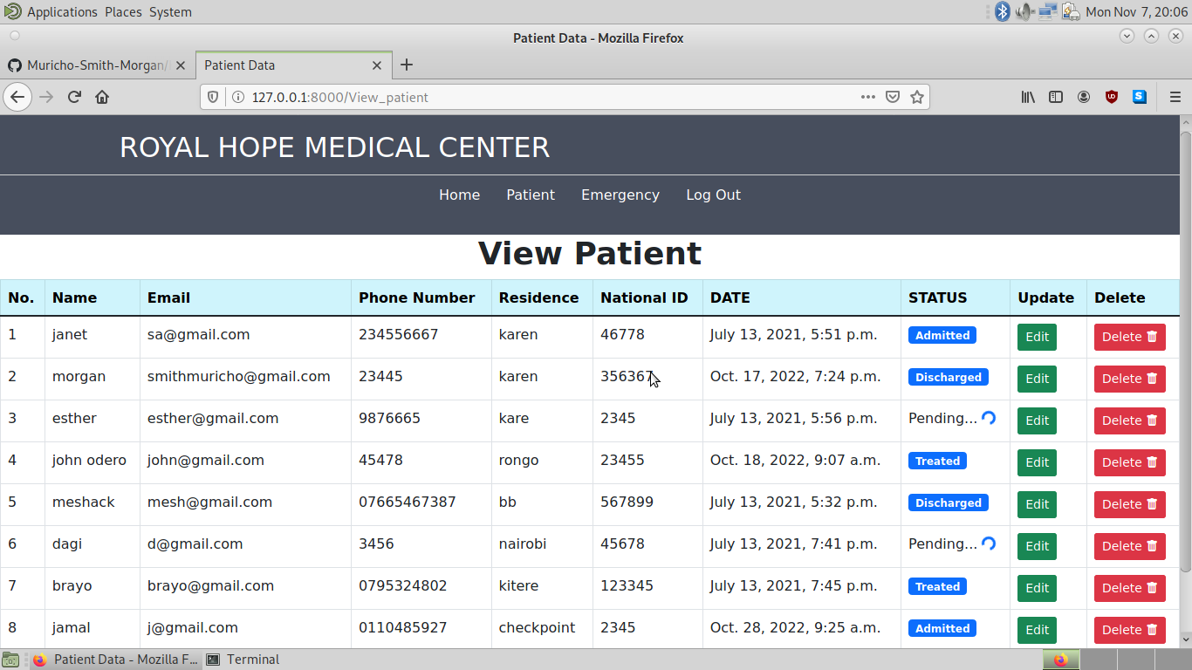This screenshot has width=1192, height=670.
Task: Bookmark this page with the star icon
Action: click(x=917, y=97)
